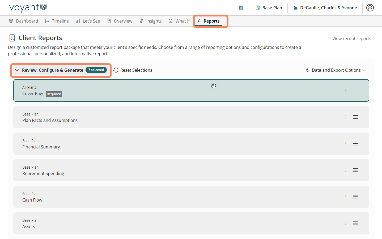Image resolution: width=382 pixels, height=239 pixels.
Task: Open View recent reports link
Action: (x=351, y=39)
